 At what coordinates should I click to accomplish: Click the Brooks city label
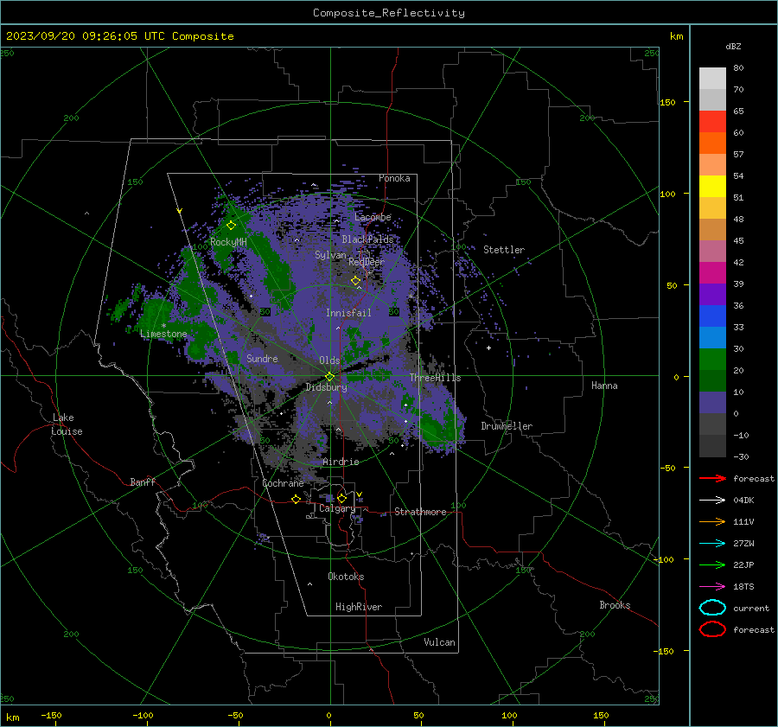[x=615, y=605]
